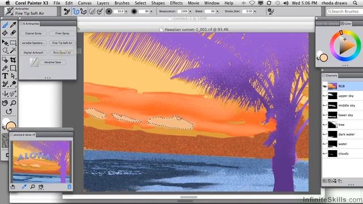Select the Text tool
Image resolution: width=363 pixels, height=204 pixels.
[x=5, y=76]
